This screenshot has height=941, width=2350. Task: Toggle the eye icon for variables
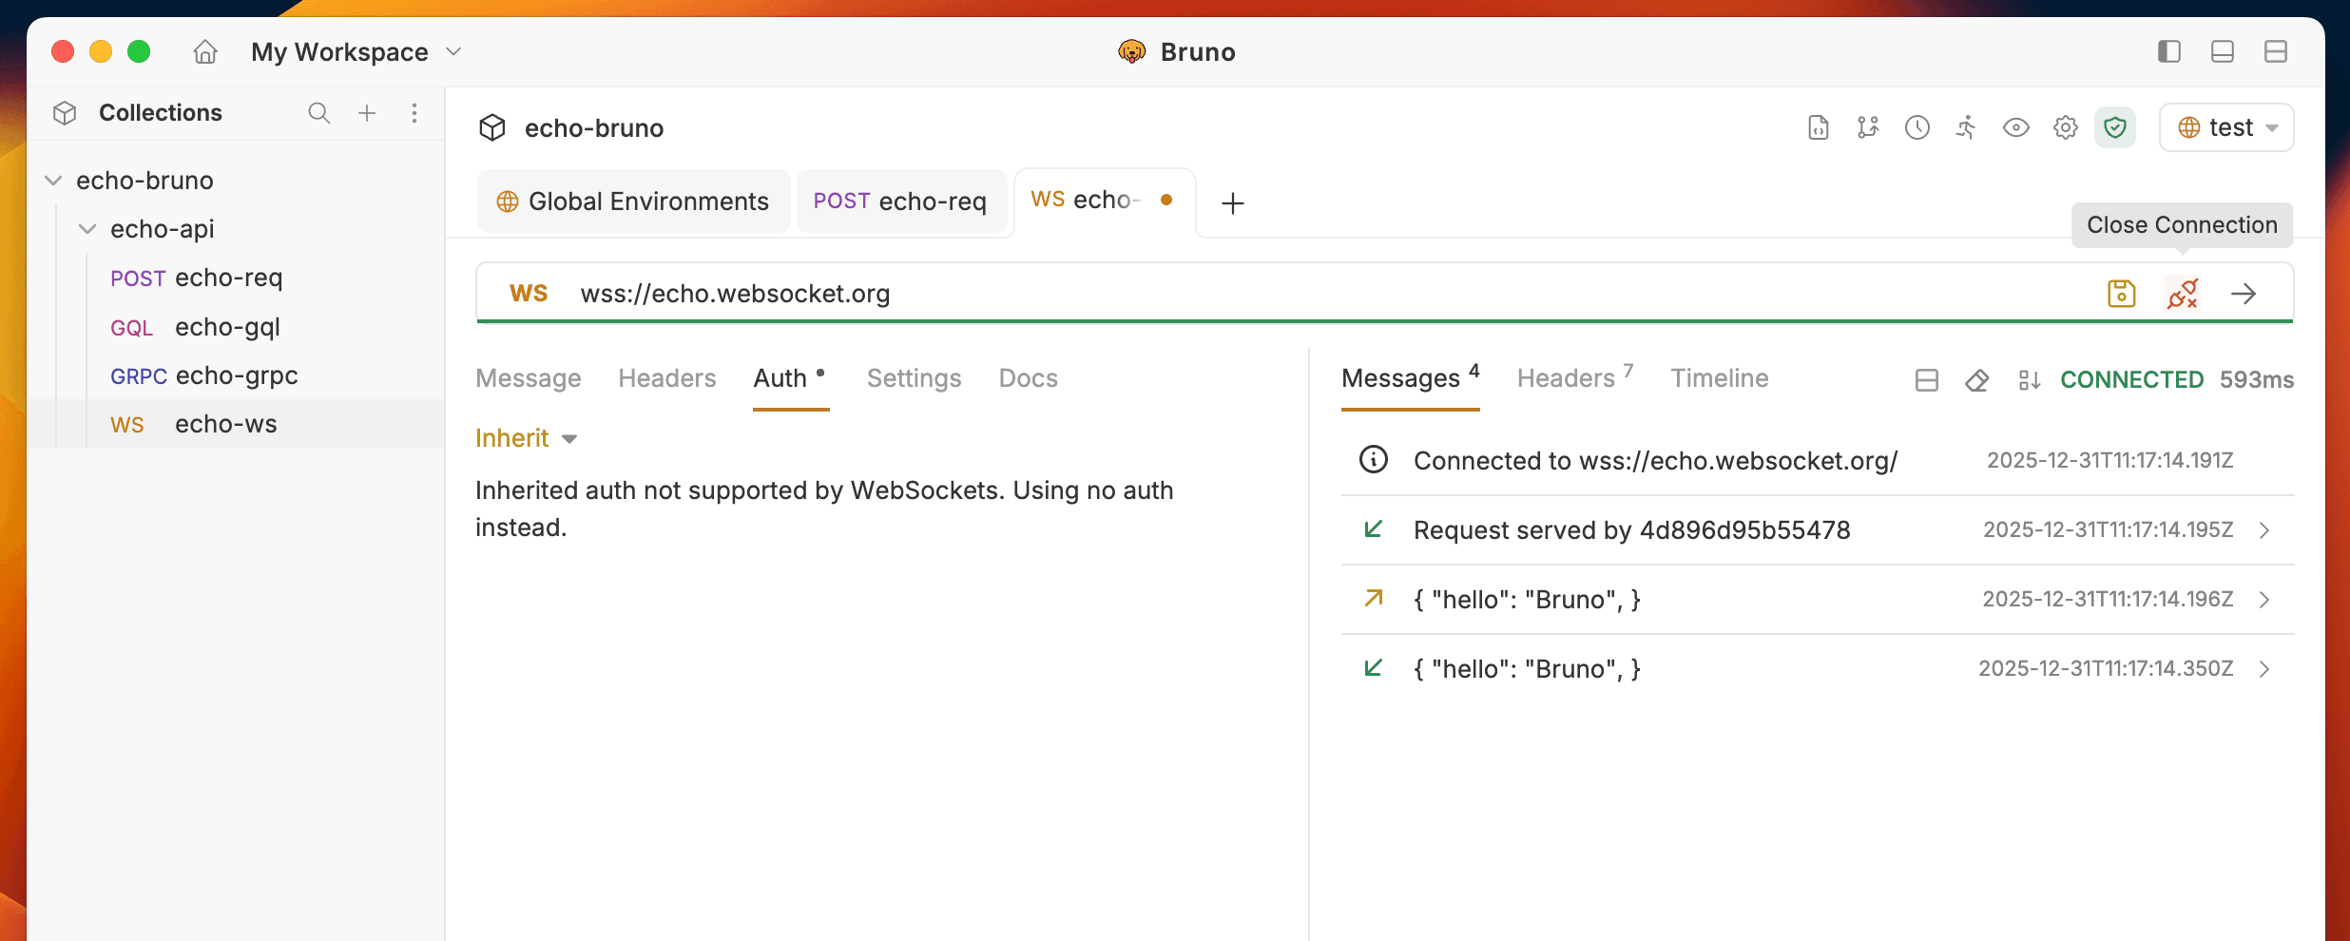[2015, 127]
